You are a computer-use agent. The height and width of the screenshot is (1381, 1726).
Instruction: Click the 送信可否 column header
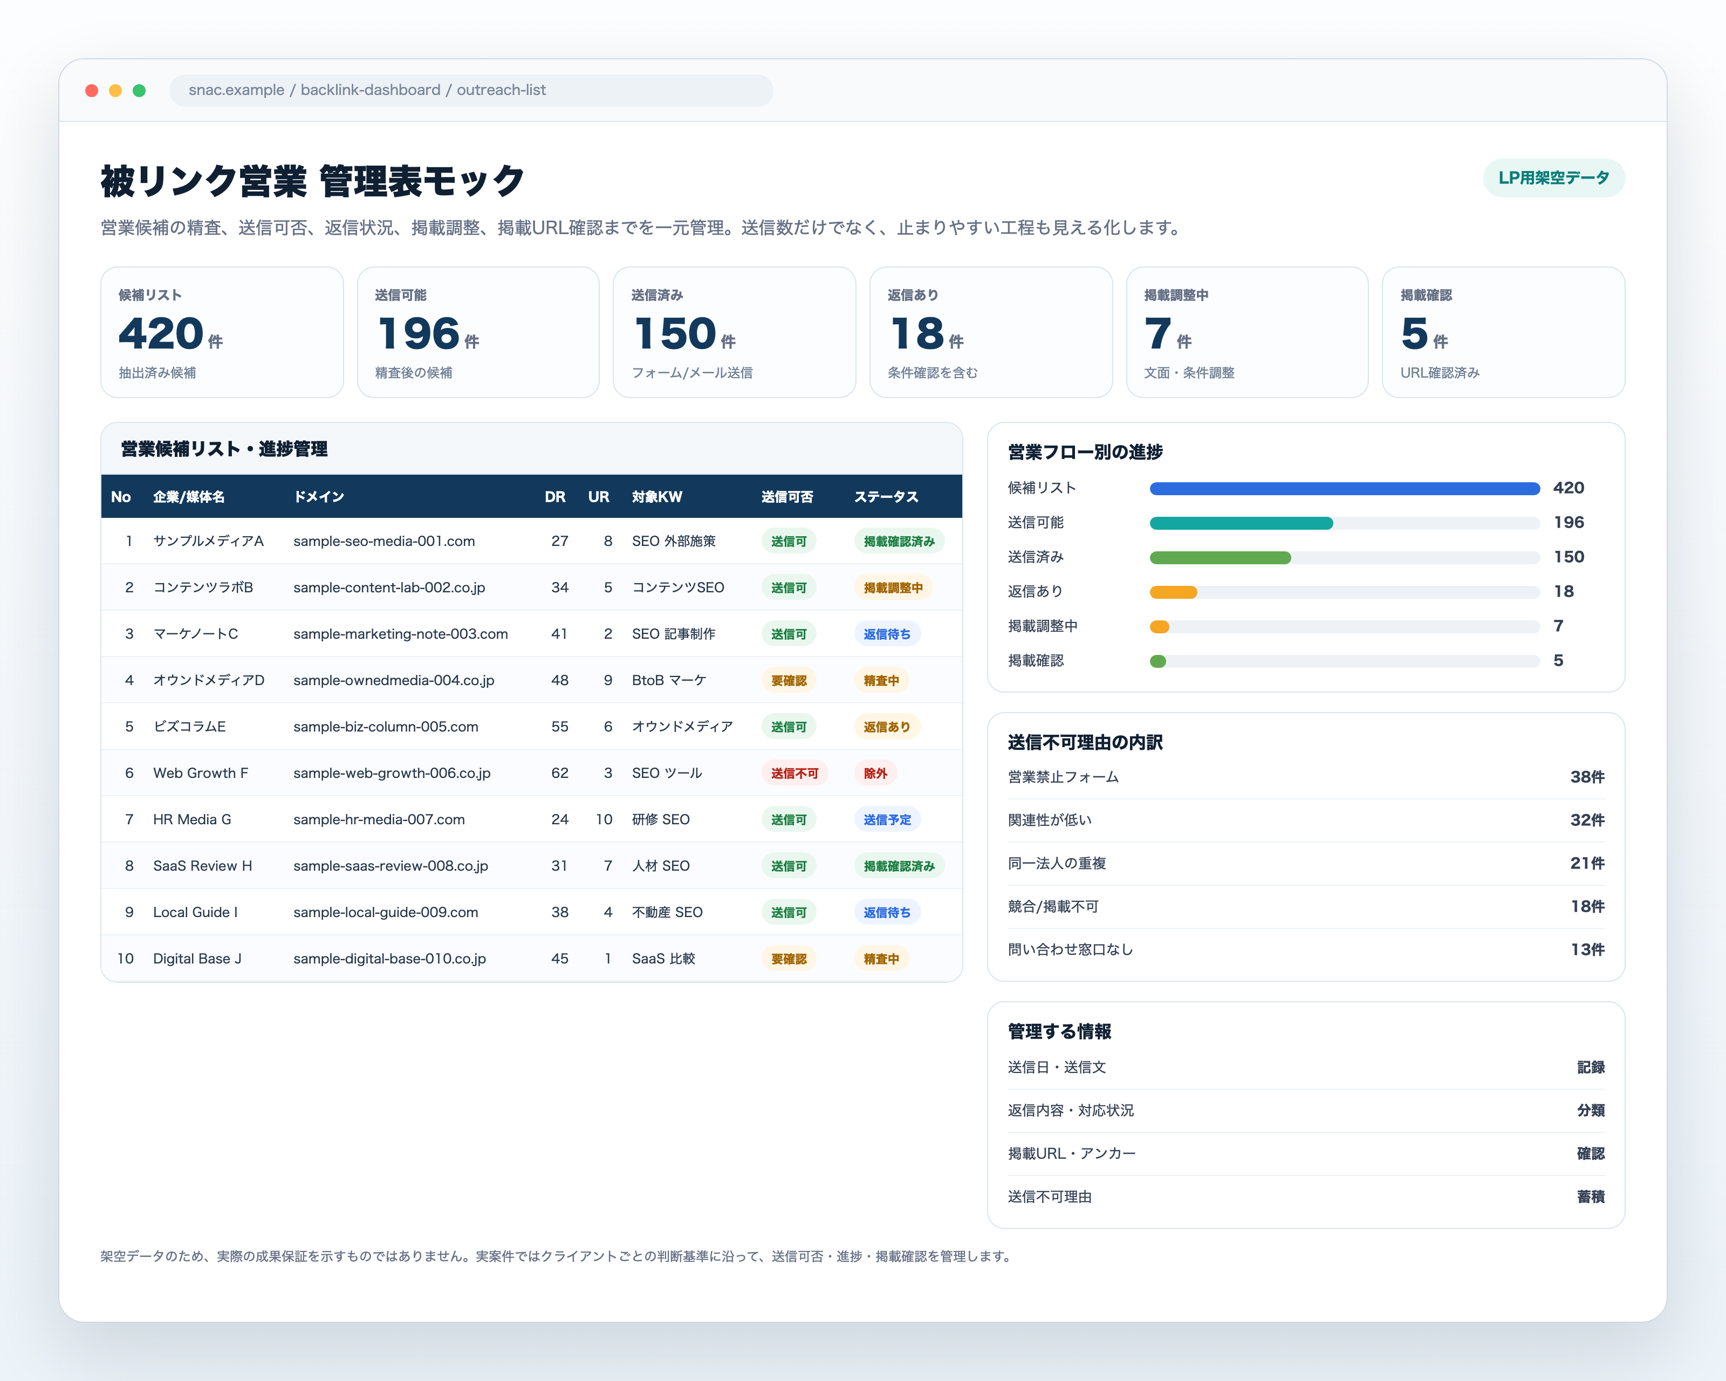coord(787,496)
